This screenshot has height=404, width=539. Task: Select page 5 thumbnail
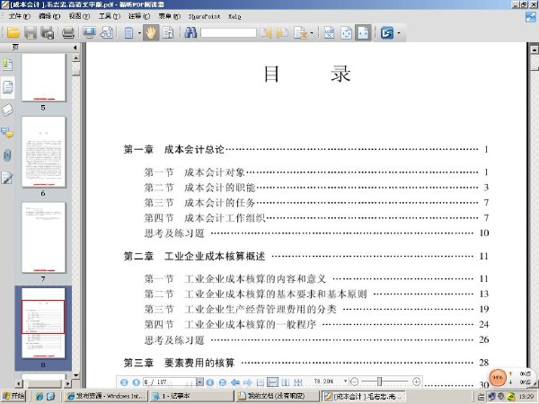tap(43, 77)
